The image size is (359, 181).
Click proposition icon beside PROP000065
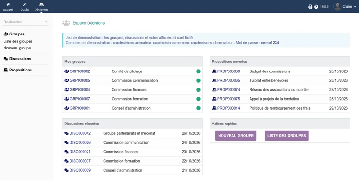(214, 80)
